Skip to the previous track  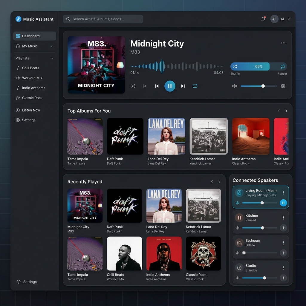coord(157,86)
